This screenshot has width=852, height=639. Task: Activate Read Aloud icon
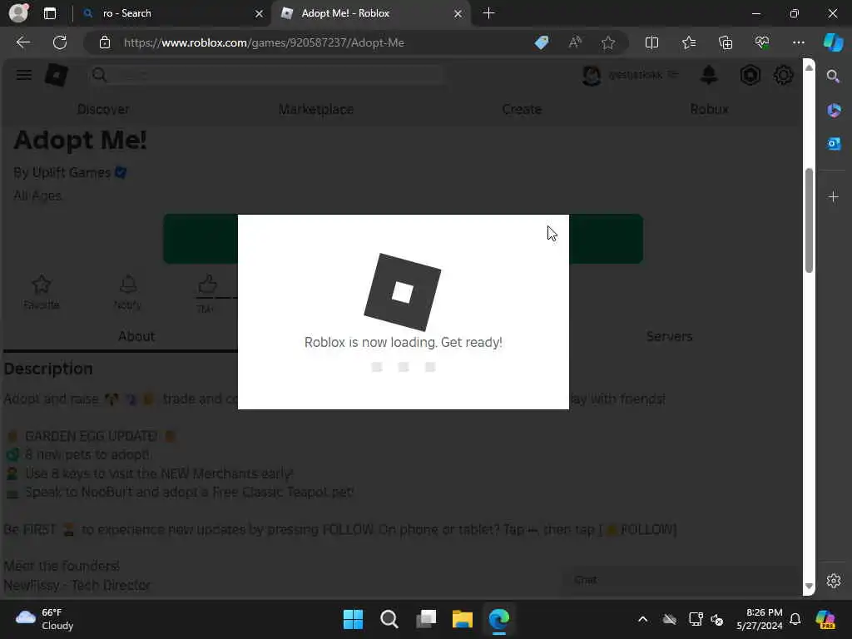tap(575, 42)
